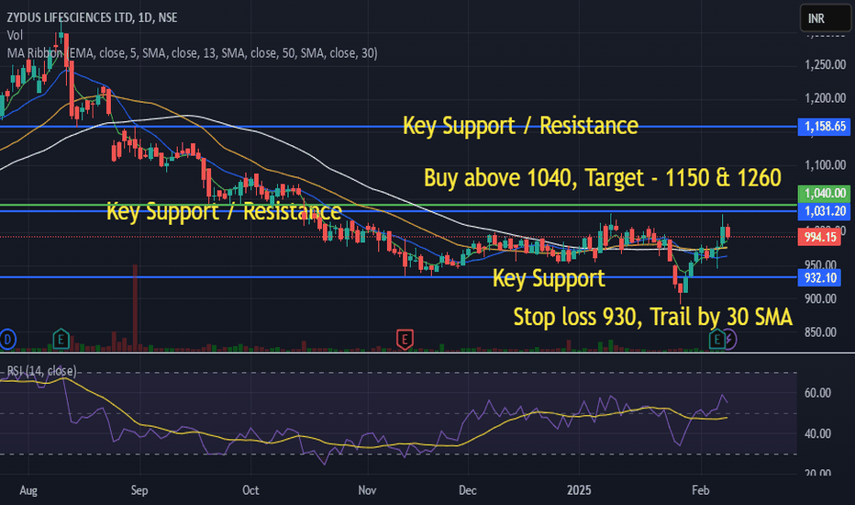Select the 'Stop loss 930, Trail by 30 SMA' text
Screen dimensions: 855x505
(x=652, y=317)
